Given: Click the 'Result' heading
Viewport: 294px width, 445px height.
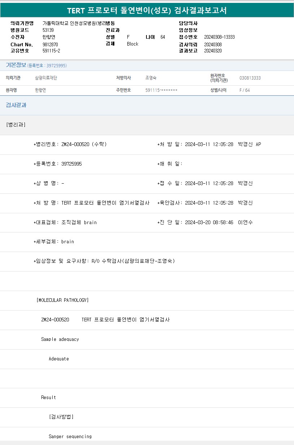Looking at the screenshot, I should tap(49, 397).
